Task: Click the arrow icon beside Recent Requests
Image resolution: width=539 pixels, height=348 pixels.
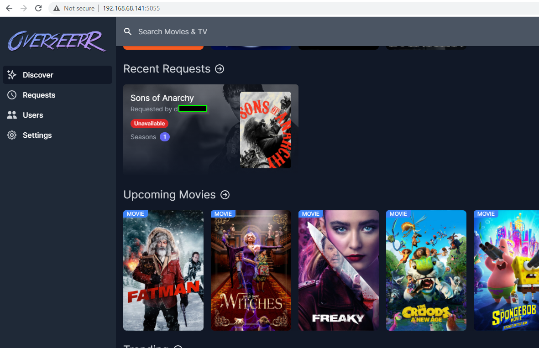Action: click(220, 69)
